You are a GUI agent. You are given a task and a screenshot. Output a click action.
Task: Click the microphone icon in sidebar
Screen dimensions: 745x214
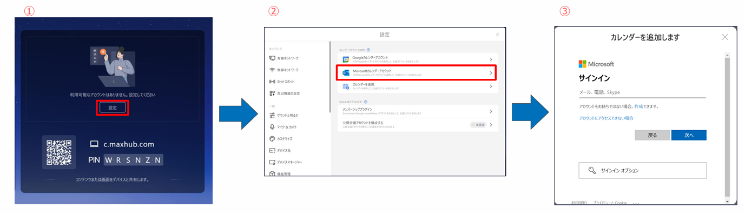(272, 127)
